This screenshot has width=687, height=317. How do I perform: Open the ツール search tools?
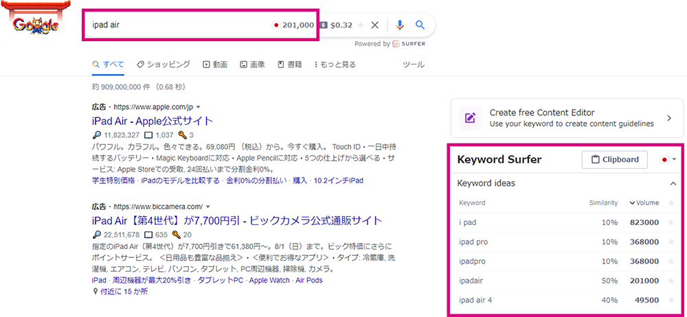click(x=414, y=64)
